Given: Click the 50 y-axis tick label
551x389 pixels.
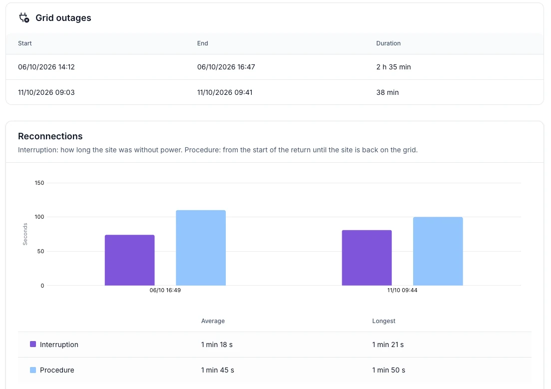Looking at the screenshot, I should click(41, 251).
